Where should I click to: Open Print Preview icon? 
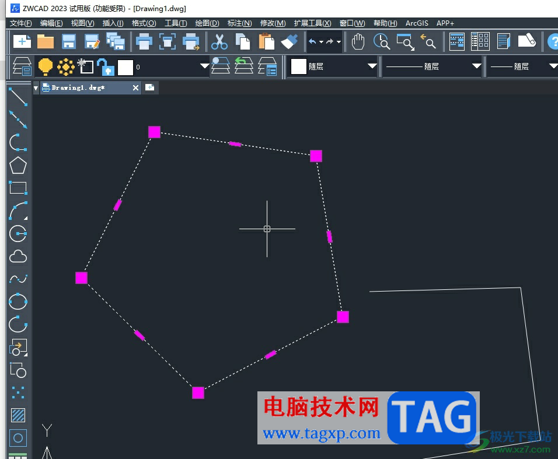(168, 41)
